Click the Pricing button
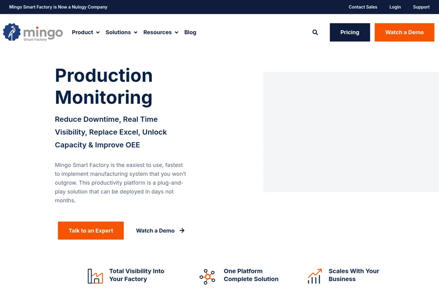Image resolution: width=439 pixels, height=293 pixels. pos(350,32)
